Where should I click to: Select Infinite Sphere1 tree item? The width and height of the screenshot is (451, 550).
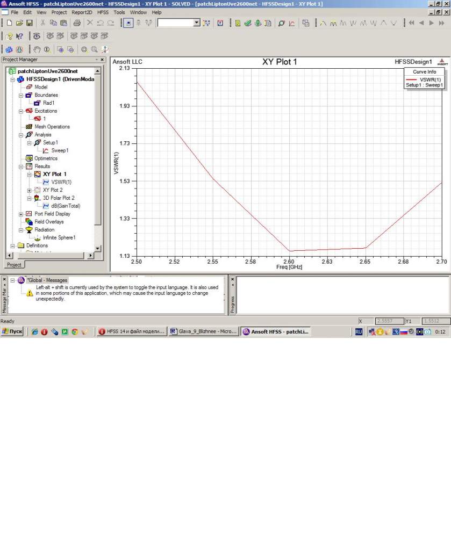[59, 238]
